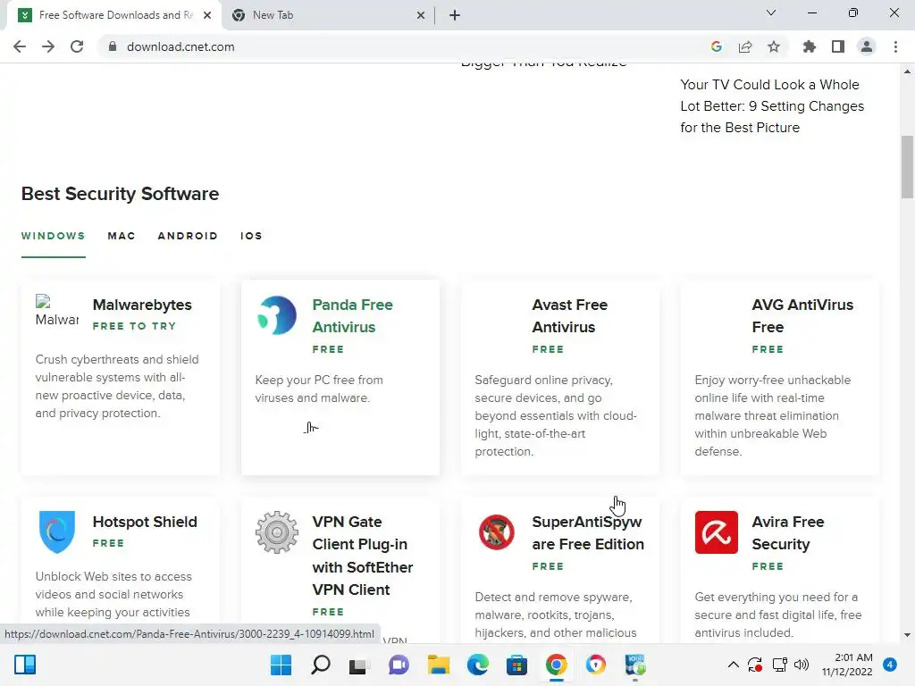Open Task View on taskbar
The image size is (915, 686).
[x=359, y=665]
